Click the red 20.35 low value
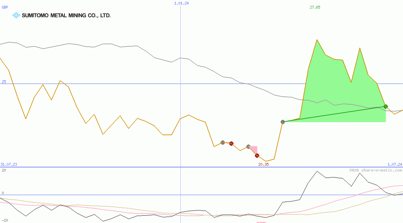 [x=263, y=164]
